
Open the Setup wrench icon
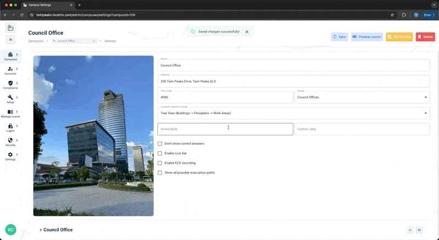pyautogui.click(x=10, y=97)
